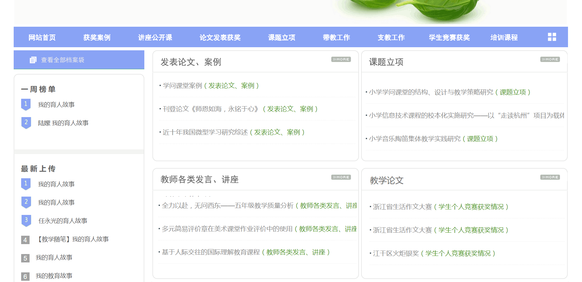Open 小学音乐陶笛集体教学实践研究 link
This screenshot has height=282, width=582.
point(414,139)
